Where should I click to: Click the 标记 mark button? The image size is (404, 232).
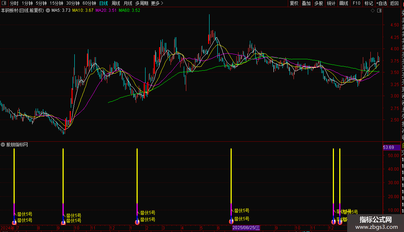point(369,3)
